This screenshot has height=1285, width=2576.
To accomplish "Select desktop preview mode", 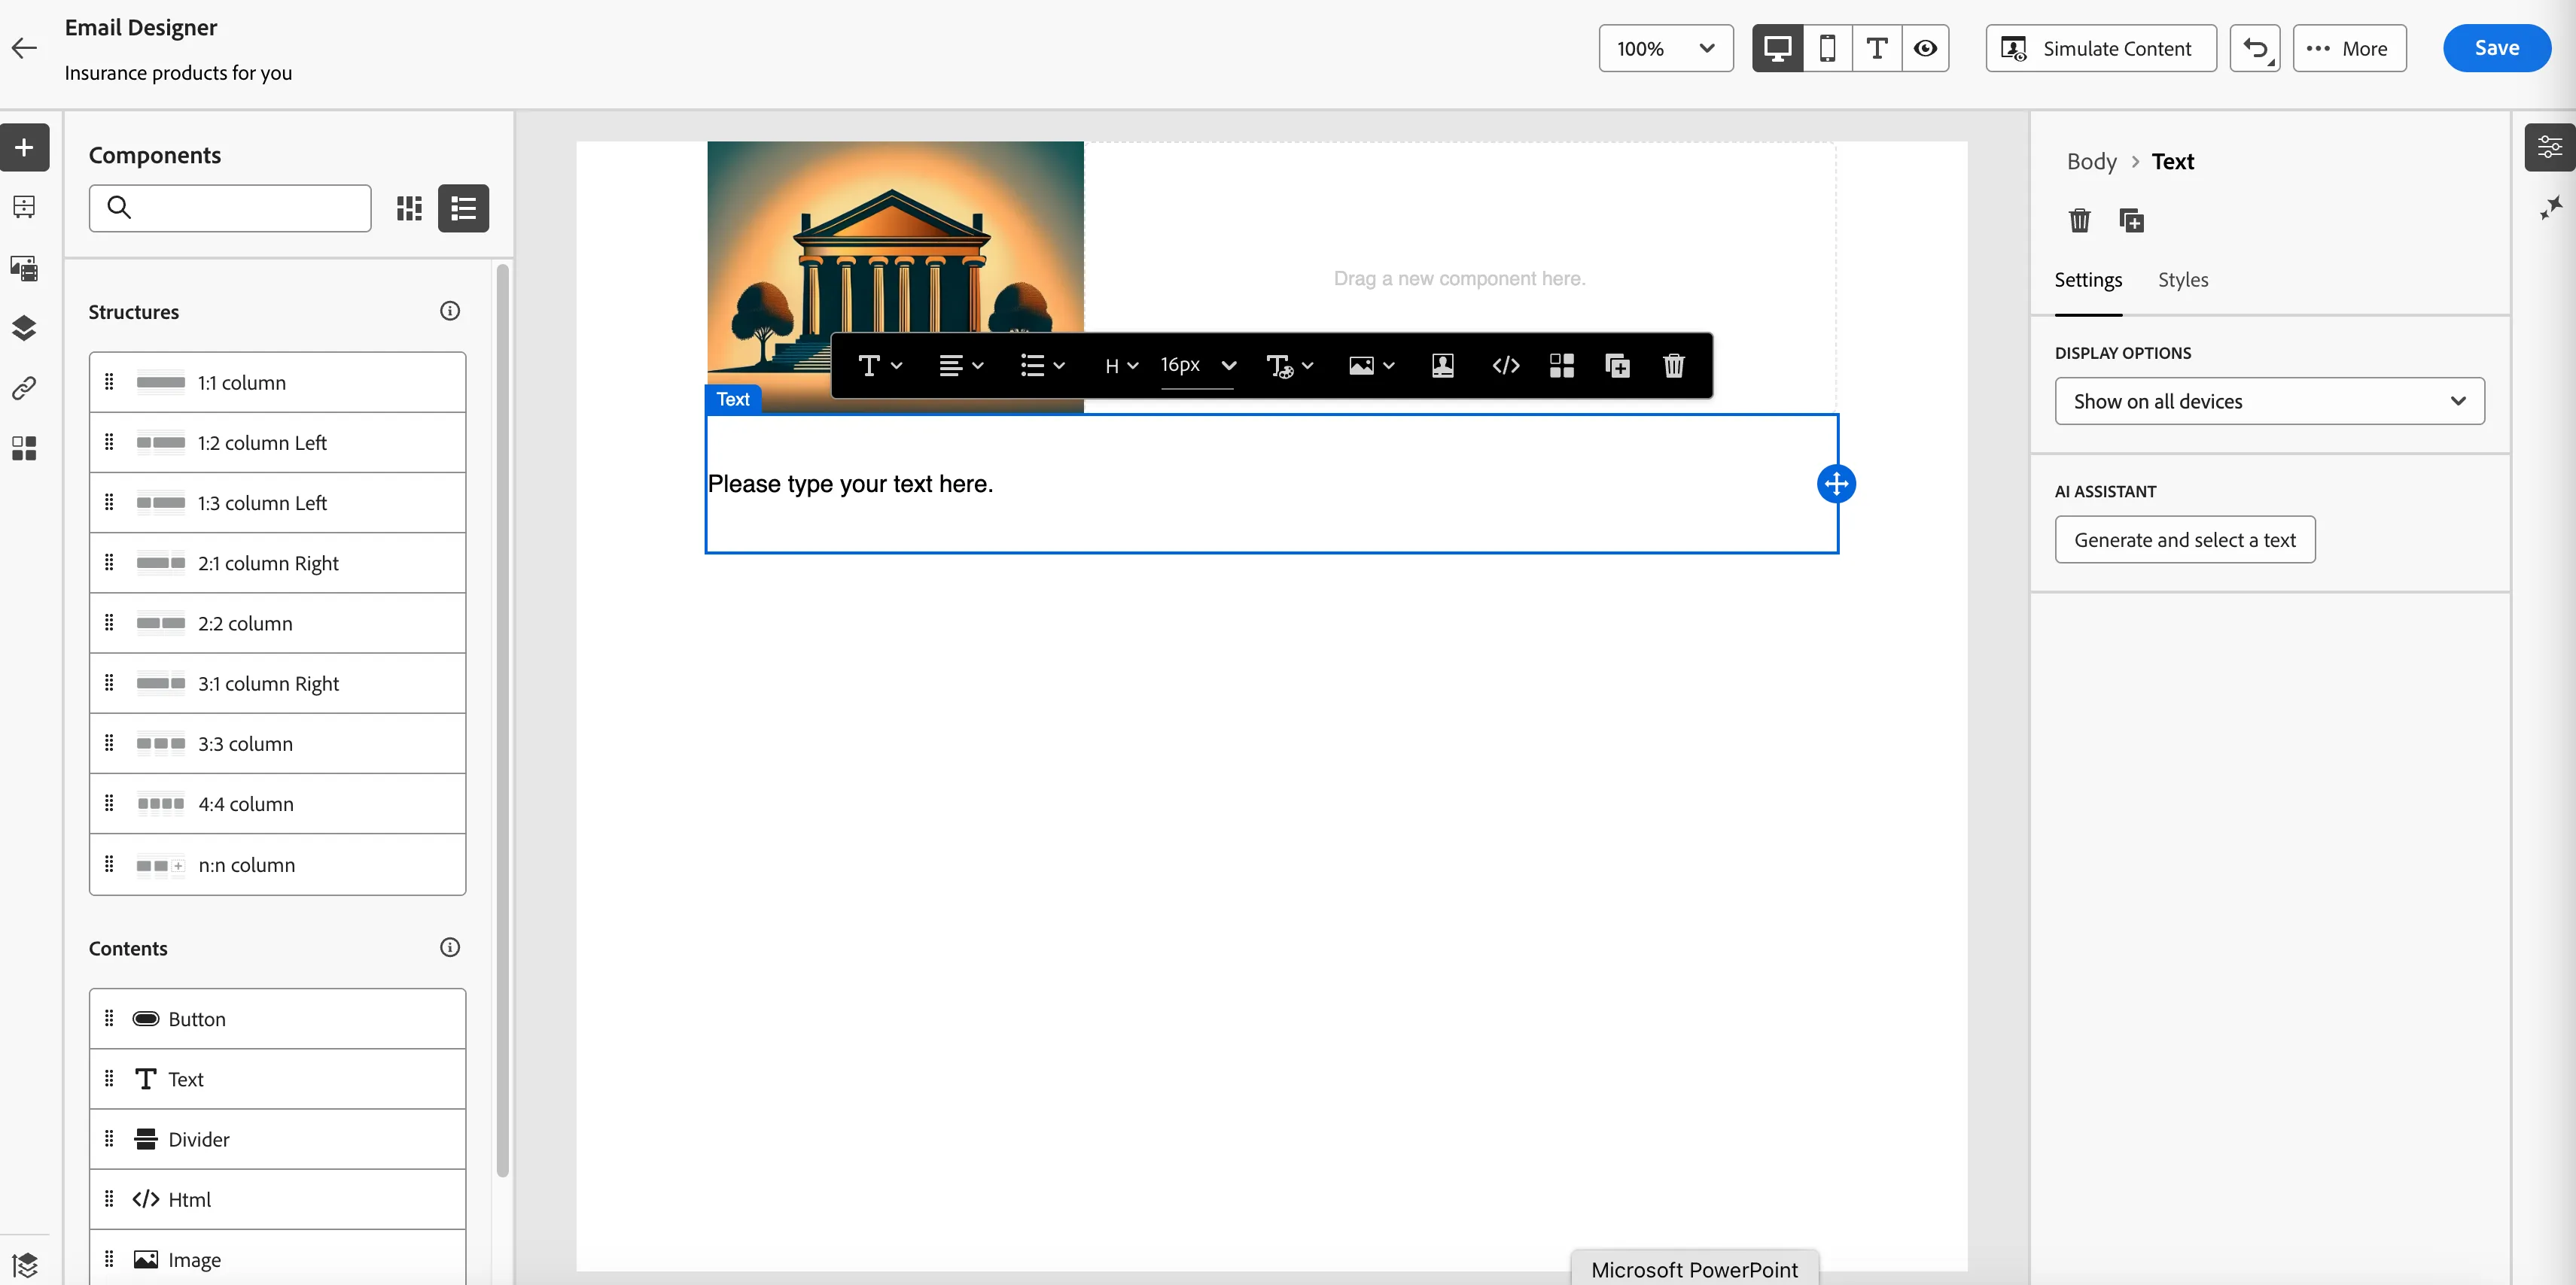I will [x=1777, y=48].
